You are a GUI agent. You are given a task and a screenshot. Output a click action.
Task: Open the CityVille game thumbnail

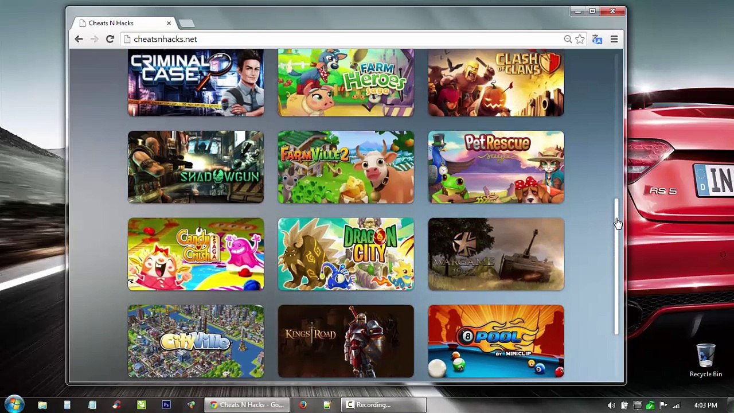pos(196,341)
